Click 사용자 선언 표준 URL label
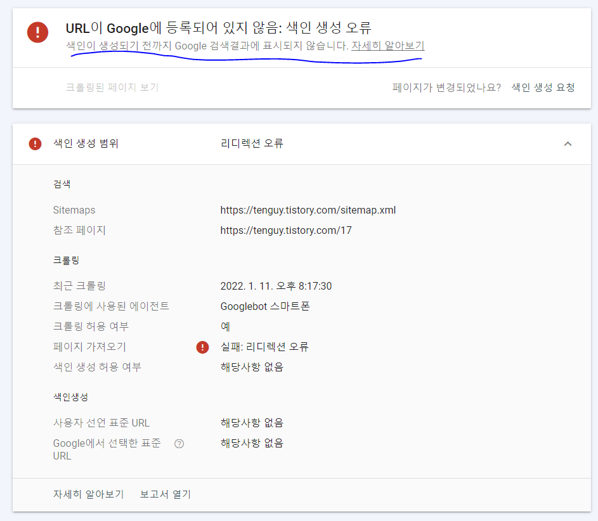 (x=101, y=423)
